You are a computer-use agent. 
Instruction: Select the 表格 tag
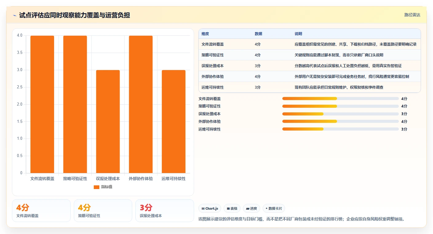pos(232,208)
